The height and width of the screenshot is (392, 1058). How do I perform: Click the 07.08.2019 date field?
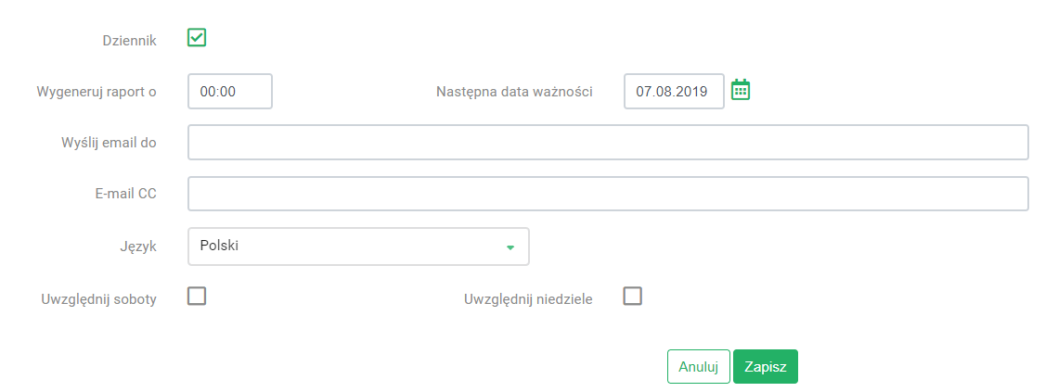(674, 91)
